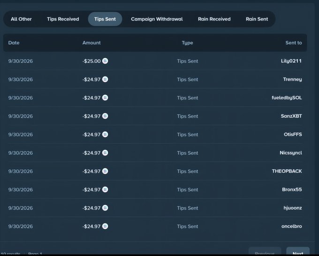The height and width of the screenshot is (256, 319).
Task: Select the -$24.97 amount for THEOPBACK
Action: tap(91, 171)
